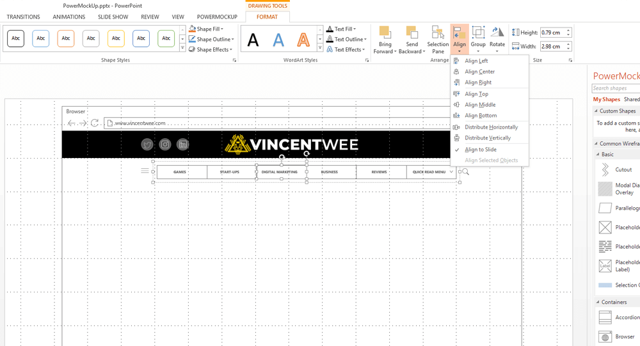The image size is (640, 346).
Task: Apply blue WordArt style A
Action: tap(278, 40)
